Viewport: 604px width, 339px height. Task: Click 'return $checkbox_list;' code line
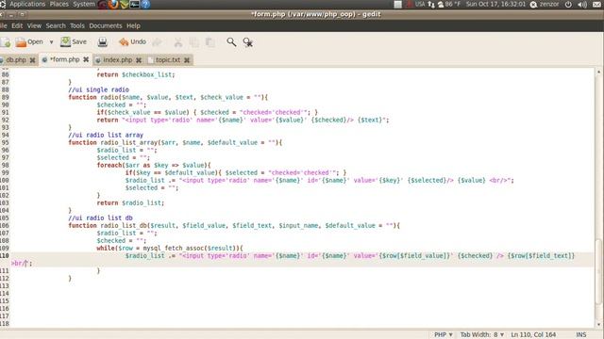pyautogui.click(x=136, y=74)
